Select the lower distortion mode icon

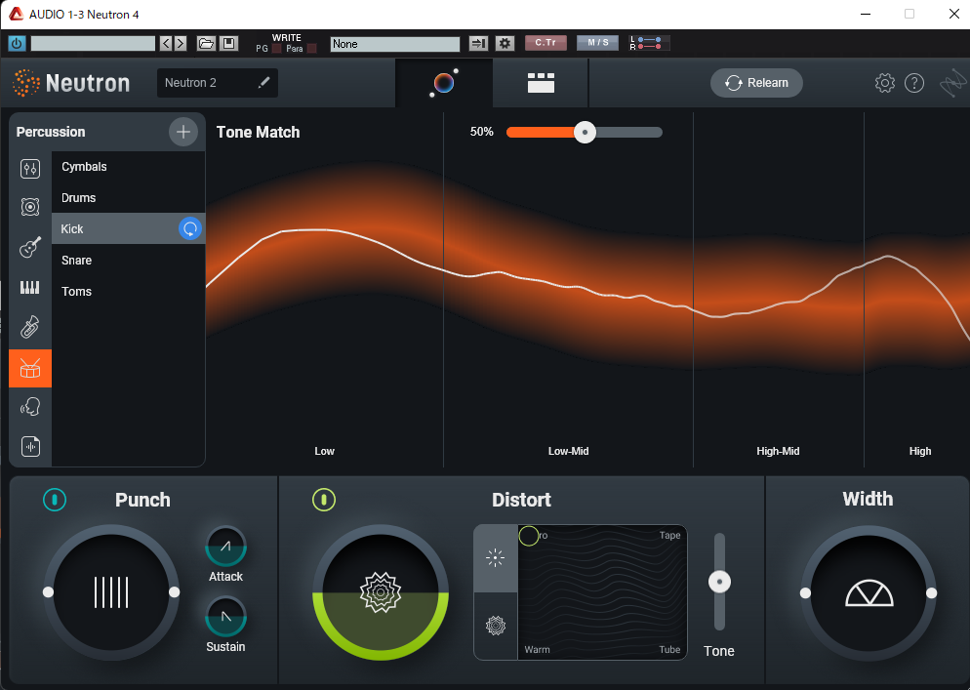pos(496,626)
